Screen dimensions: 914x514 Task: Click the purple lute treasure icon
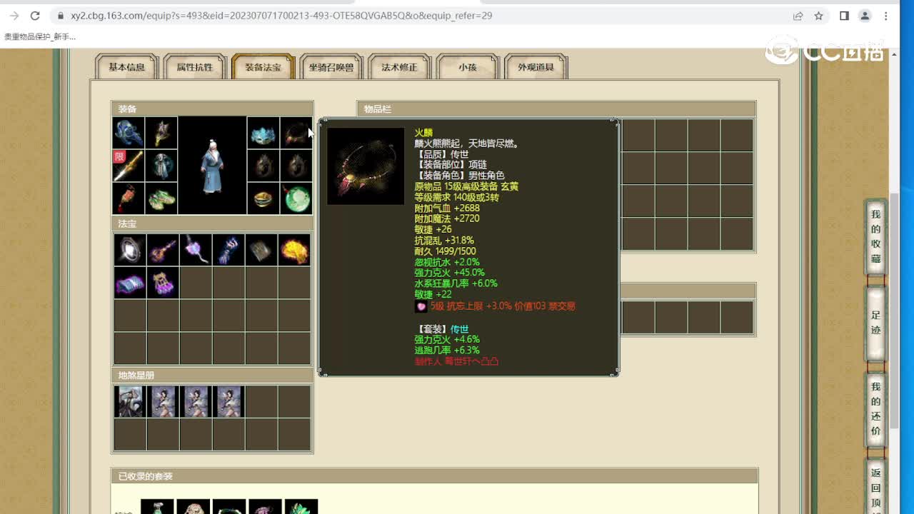point(163,250)
